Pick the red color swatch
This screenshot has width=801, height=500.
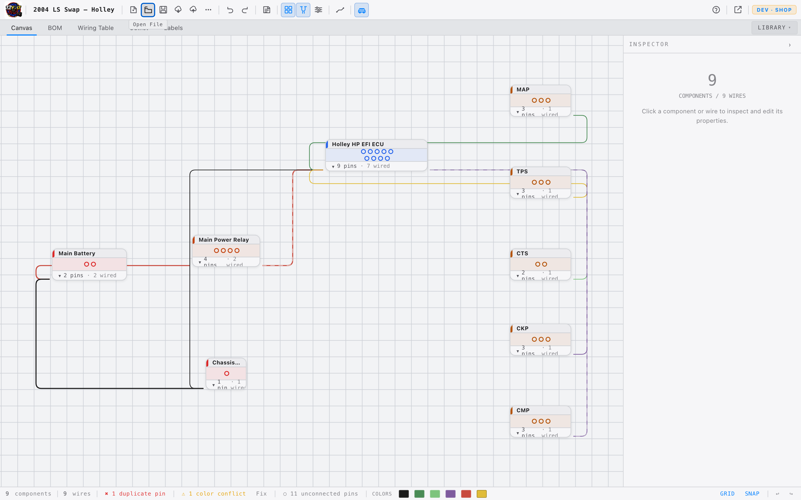[x=466, y=494]
